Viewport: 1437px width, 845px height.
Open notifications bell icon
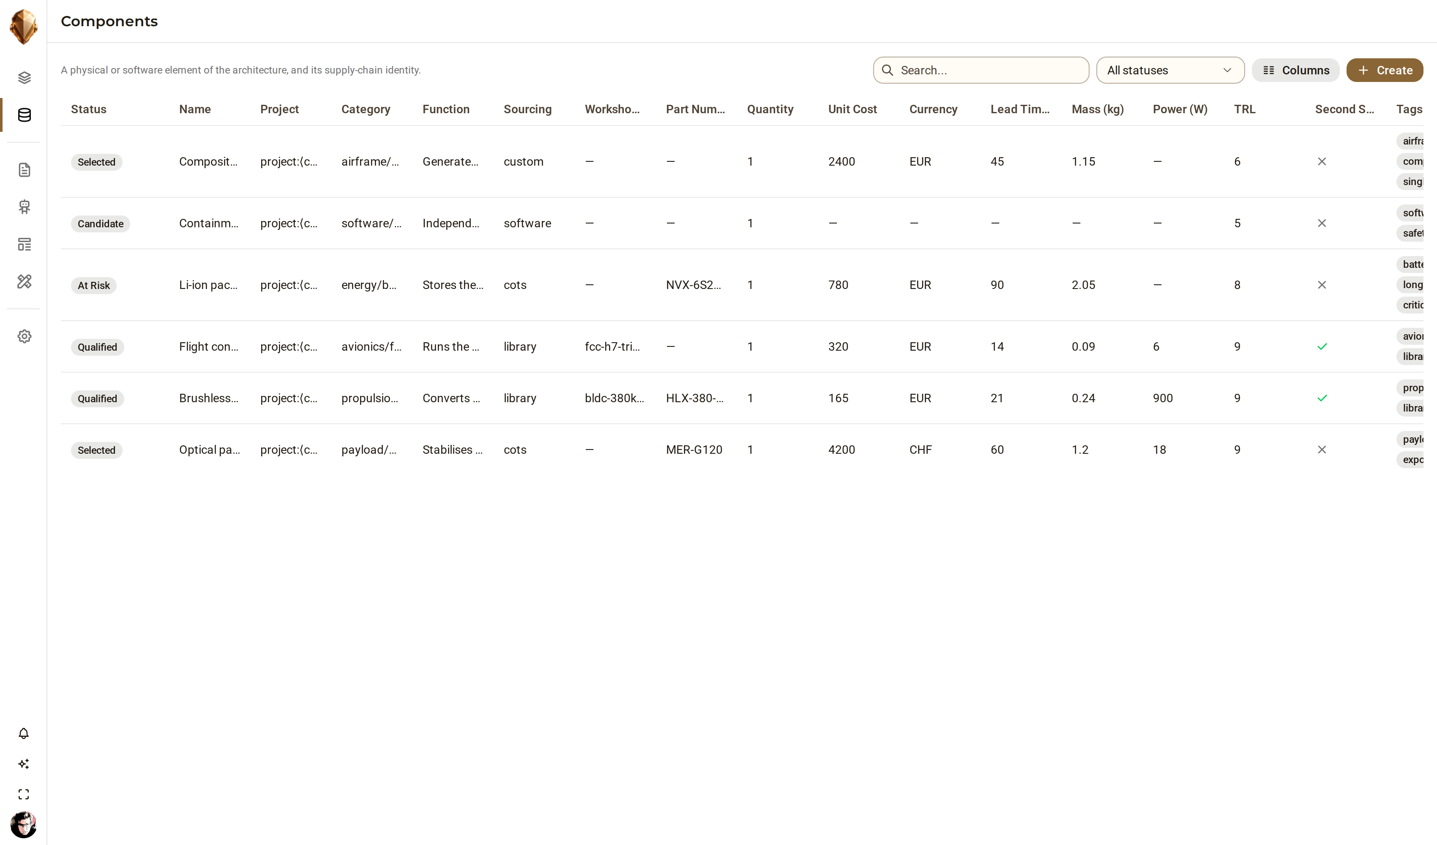23,733
